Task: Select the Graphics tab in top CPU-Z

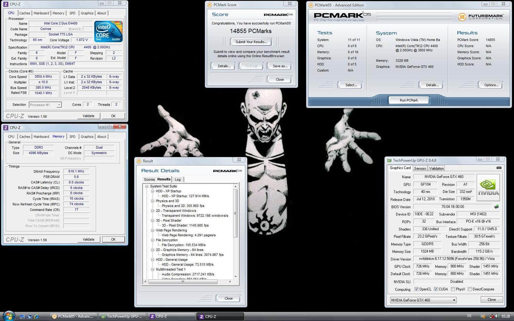Action: (87, 13)
